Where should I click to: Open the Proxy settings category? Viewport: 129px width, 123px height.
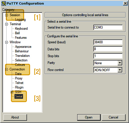click(19, 78)
